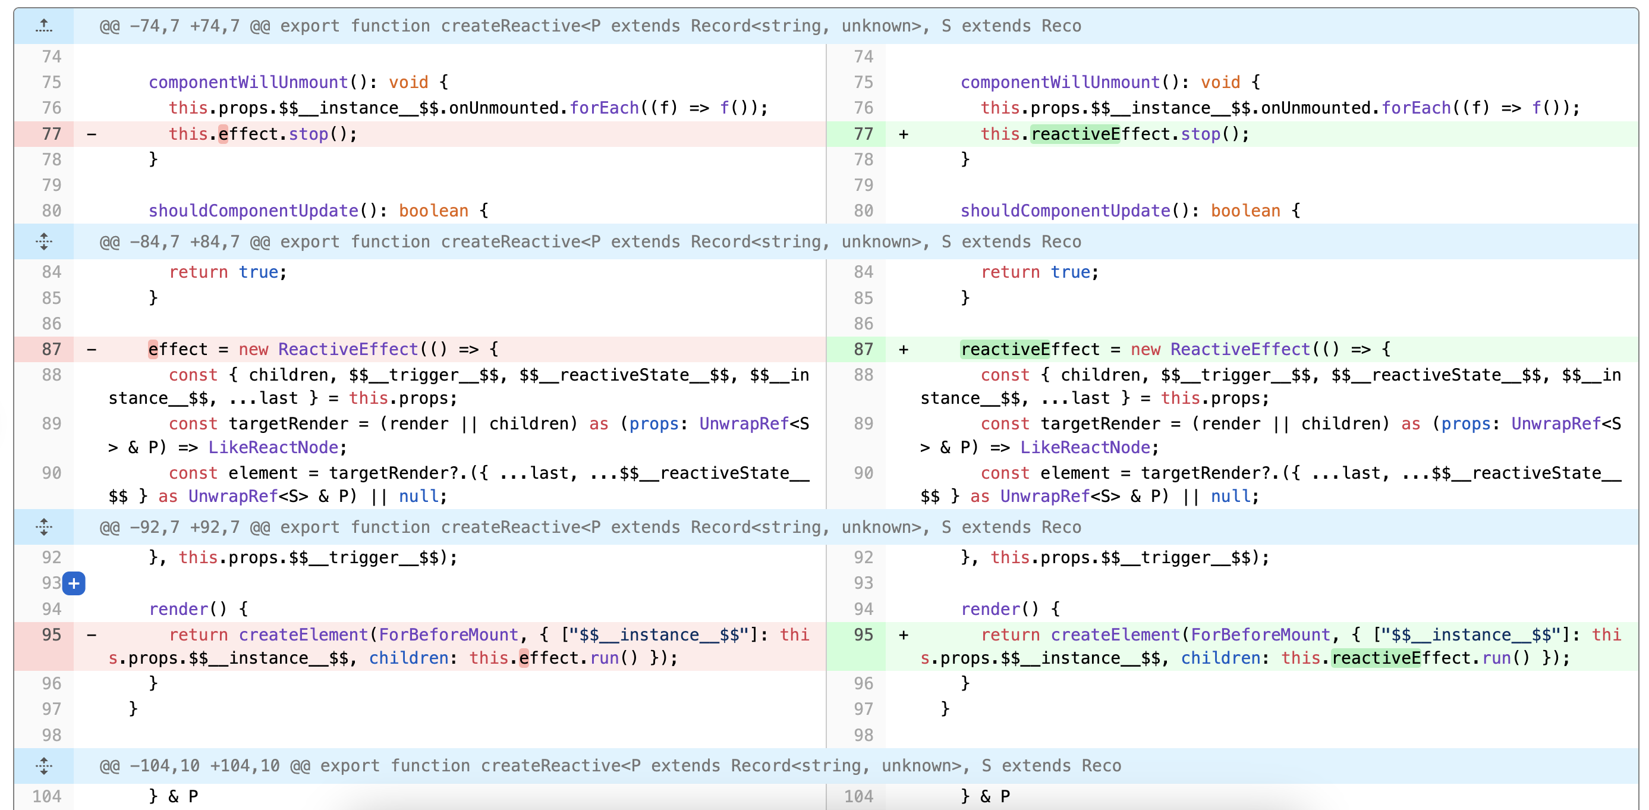Expand up from the -74,7 hunk header

(43, 26)
